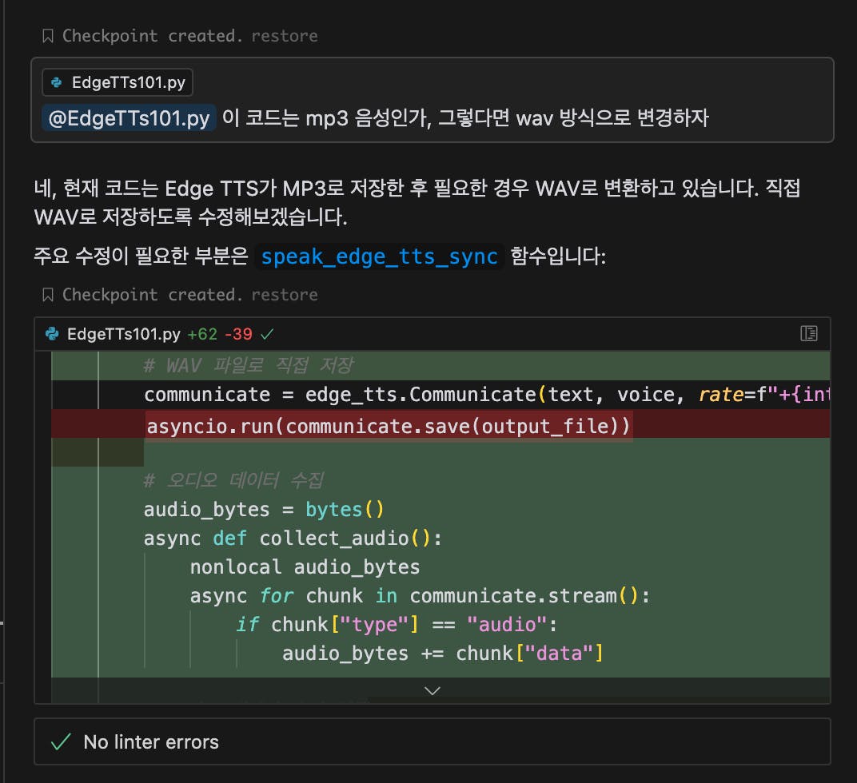Click the added audio_bytes = bytes() line
The width and height of the screenshot is (857, 783).
264,510
